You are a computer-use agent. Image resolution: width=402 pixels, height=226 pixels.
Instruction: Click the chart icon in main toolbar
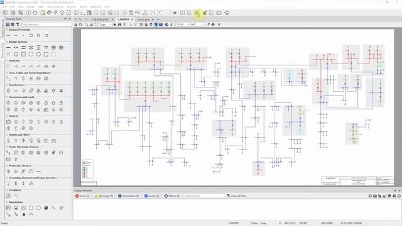click(205, 13)
